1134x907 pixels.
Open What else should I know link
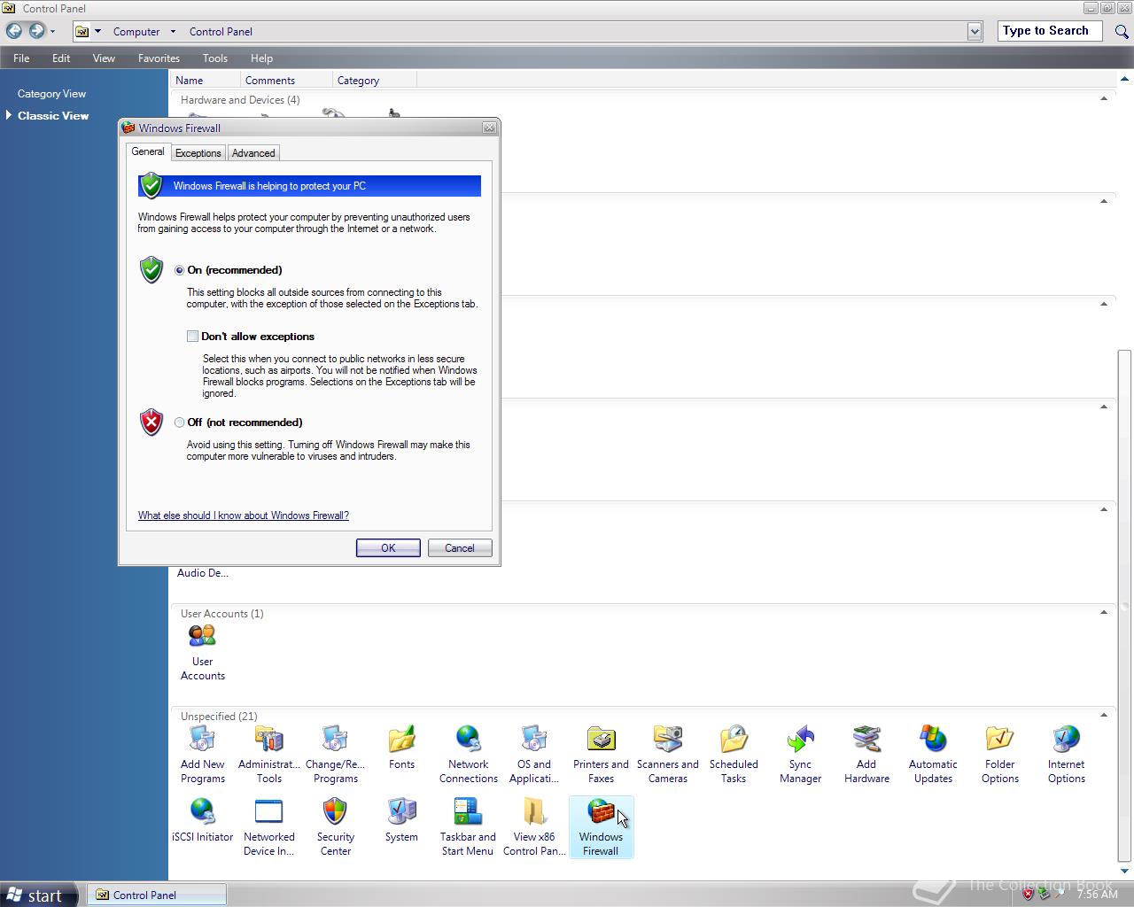244,516
